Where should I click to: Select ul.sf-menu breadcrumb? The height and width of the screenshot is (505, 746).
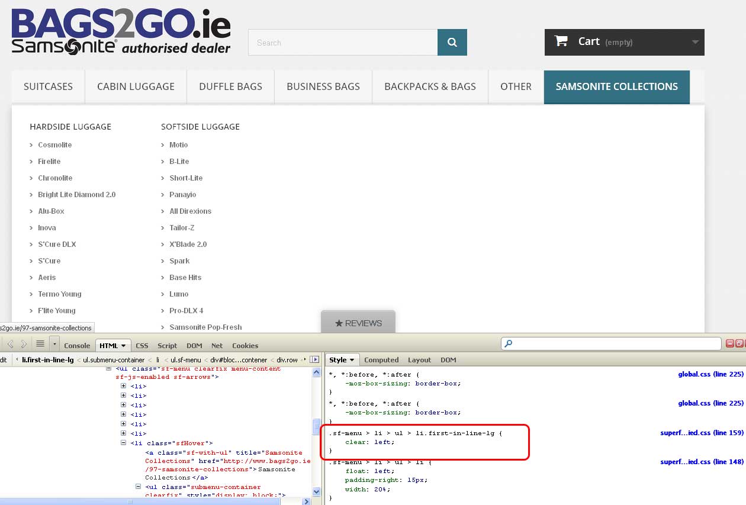tap(185, 359)
